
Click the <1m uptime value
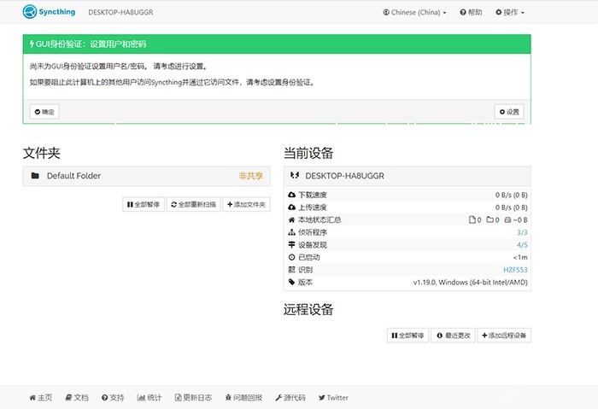[520, 257]
